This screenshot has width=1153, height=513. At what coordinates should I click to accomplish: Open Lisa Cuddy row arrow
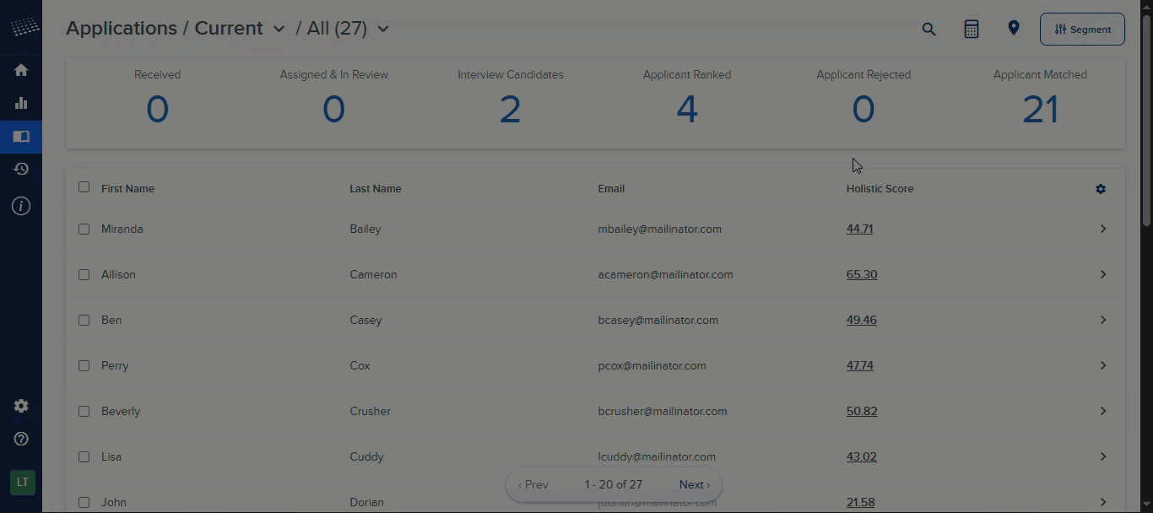coord(1103,456)
